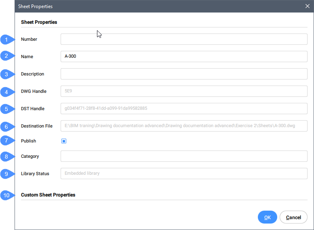Click the number 2 callout marker
The width and height of the screenshot is (314, 230).
[x=7, y=56]
